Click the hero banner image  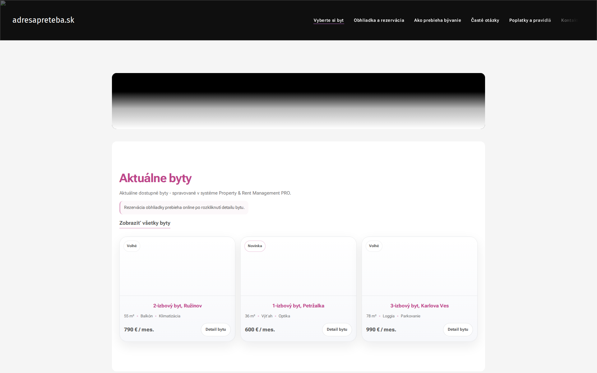coord(298,101)
